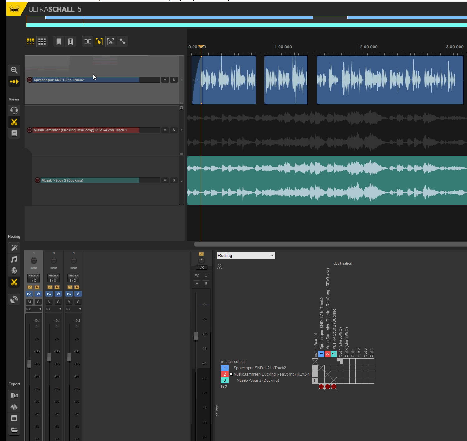Image resolution: width=467 pixels, height=441 pixels.
Task: Open MASTER I/O routing on channel 1
Action: 34,278
